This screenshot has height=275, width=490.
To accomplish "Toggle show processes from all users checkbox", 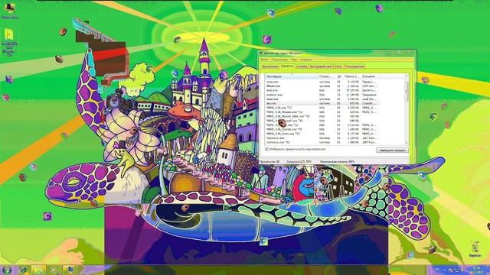I will 266,150.
